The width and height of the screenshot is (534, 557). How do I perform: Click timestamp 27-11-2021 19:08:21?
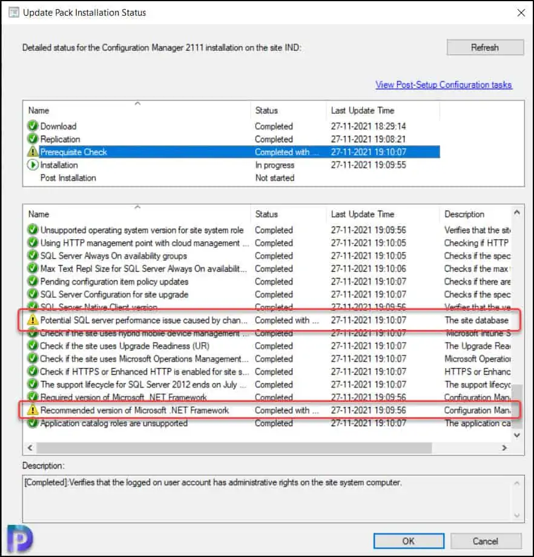point(369,139)
